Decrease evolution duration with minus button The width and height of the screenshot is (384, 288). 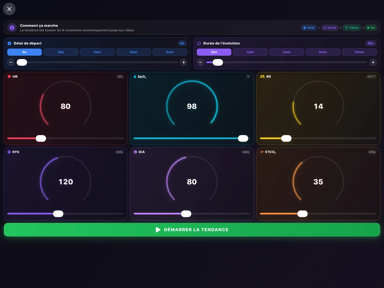201,62
